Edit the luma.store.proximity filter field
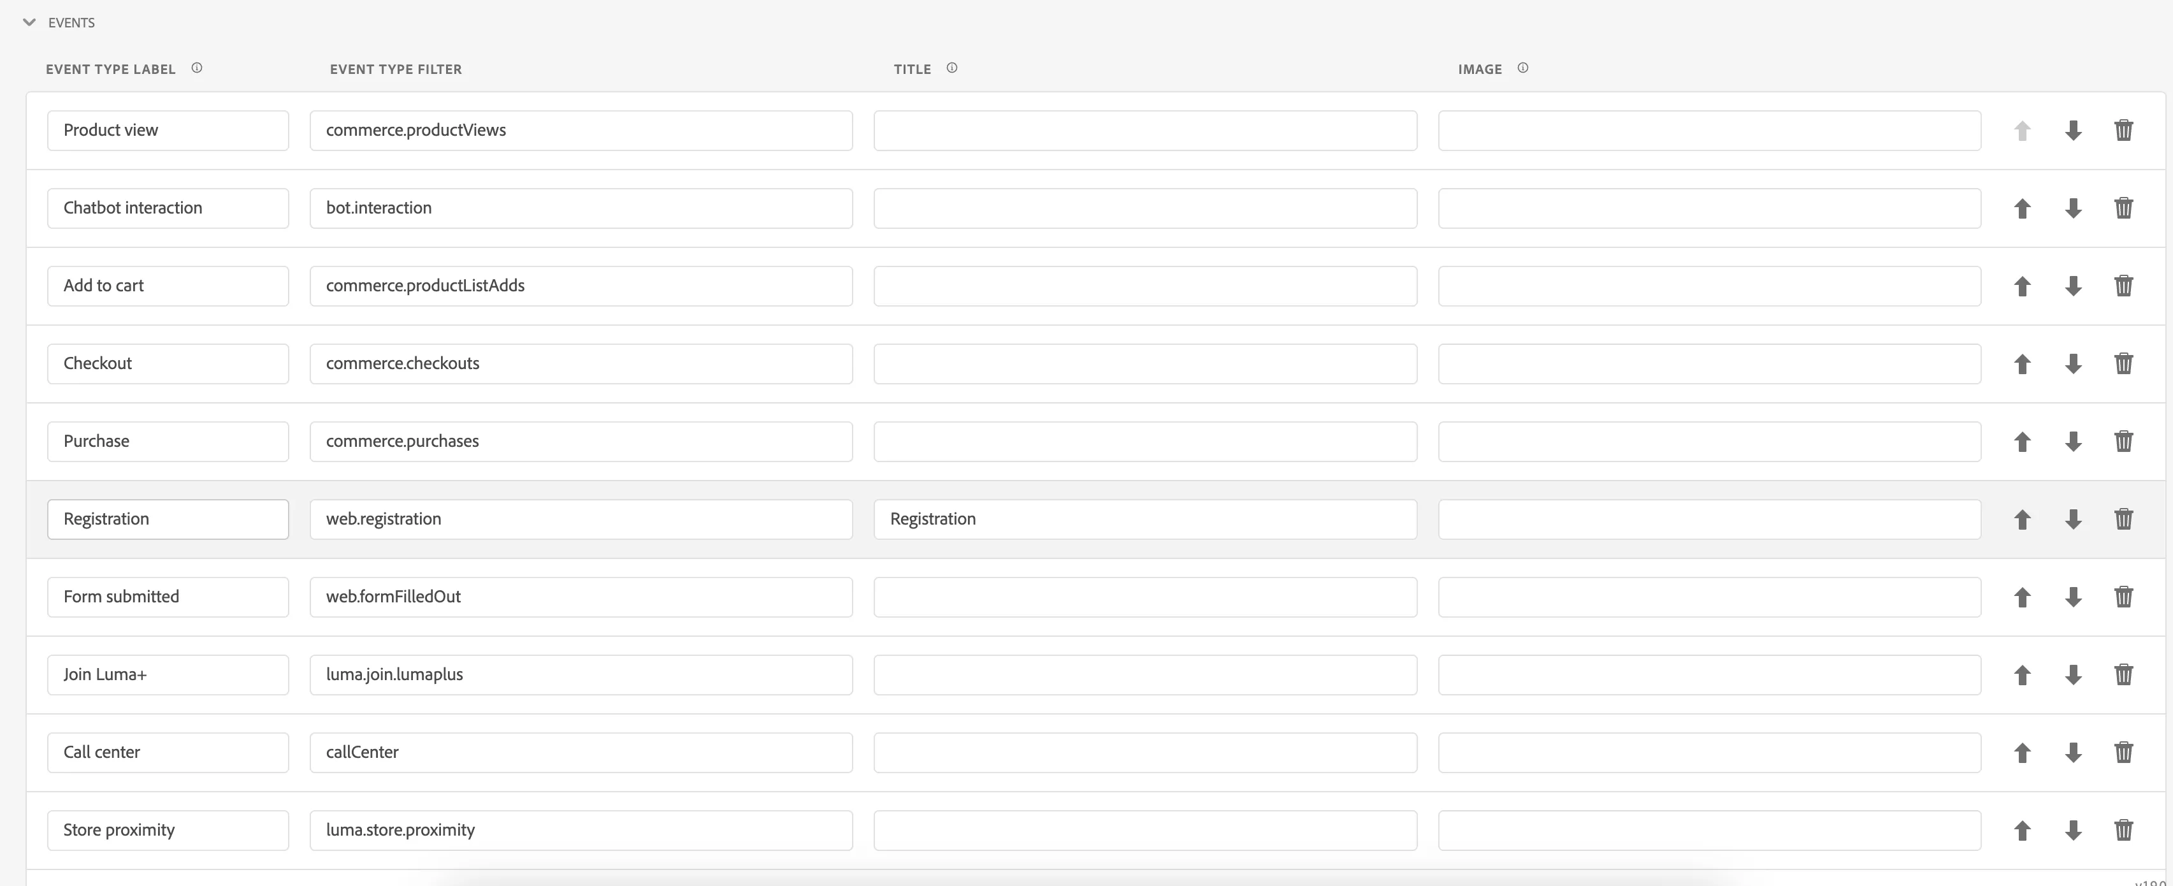2173x886 pixels. click(x=581, y=829)
